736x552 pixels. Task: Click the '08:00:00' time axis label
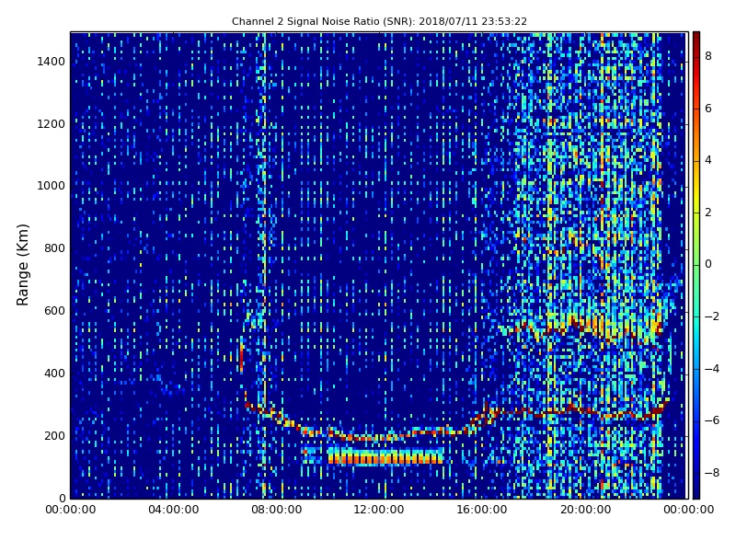pos(277,510)
